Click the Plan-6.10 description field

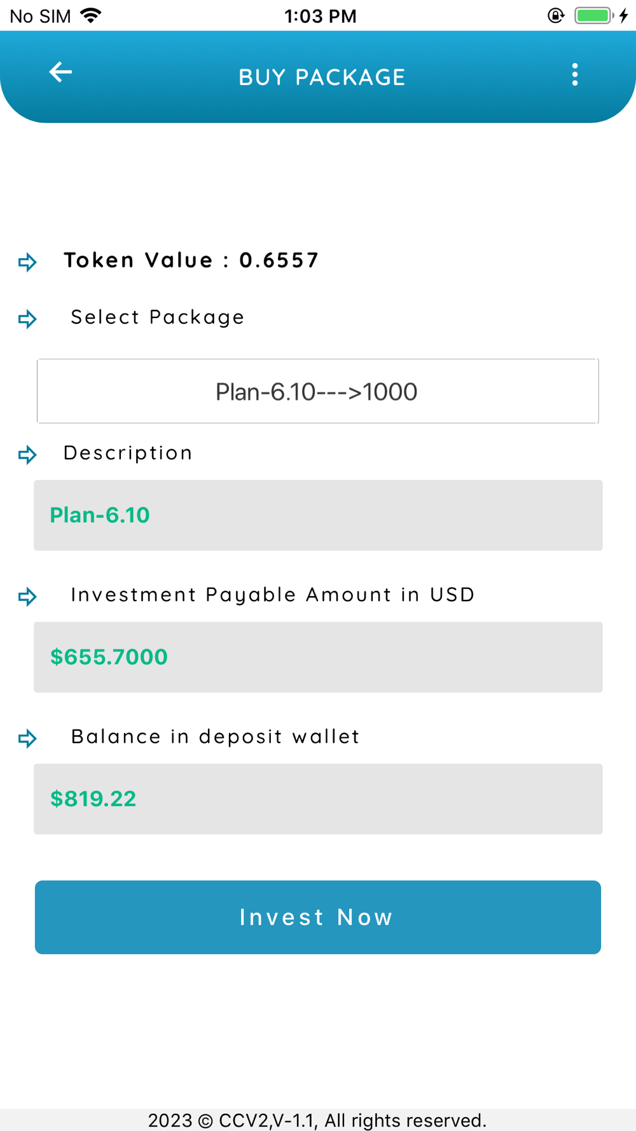click(x=318, y=515)
